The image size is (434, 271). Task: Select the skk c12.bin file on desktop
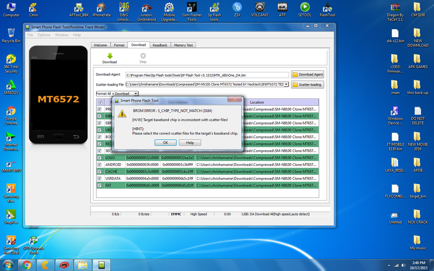pyautogui.click(x=395, y=36)
